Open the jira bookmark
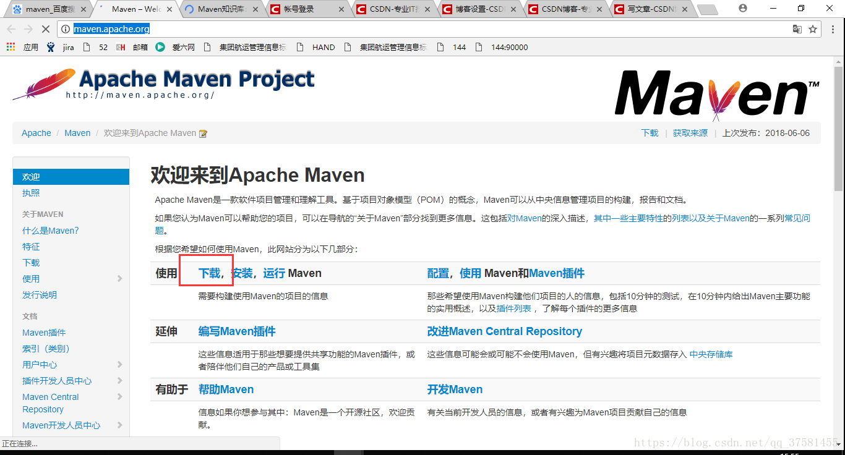845x455 pixels. tap(60, 47)
